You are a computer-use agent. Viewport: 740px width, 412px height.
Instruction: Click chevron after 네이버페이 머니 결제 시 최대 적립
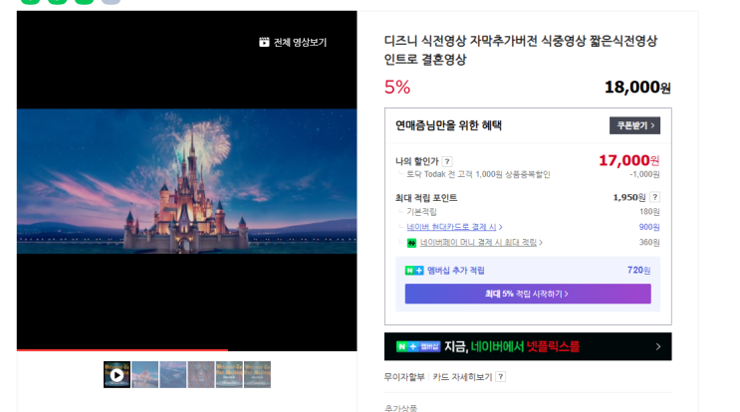tap(541, 243)
